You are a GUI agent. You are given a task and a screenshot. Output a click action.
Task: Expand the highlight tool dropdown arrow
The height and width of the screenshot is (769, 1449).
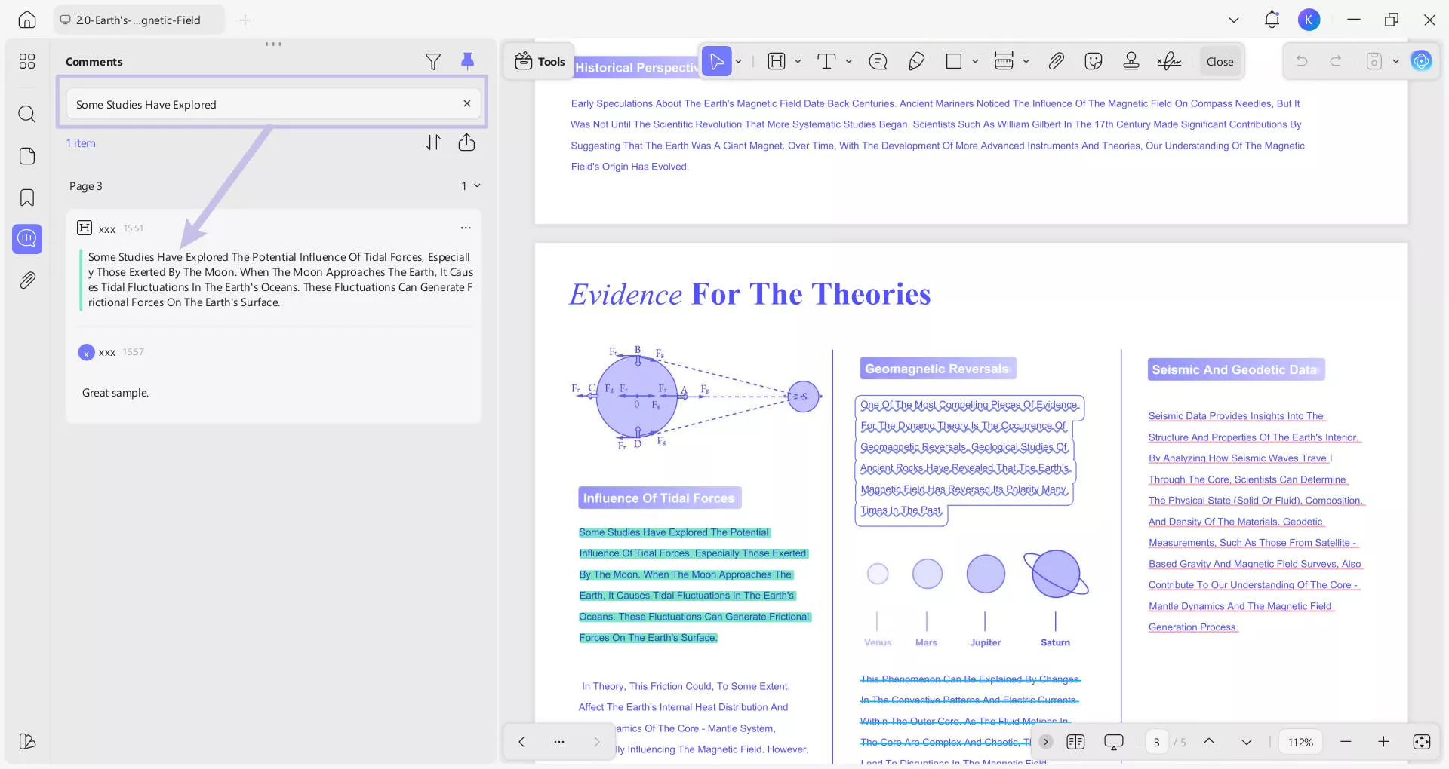(798, 62)
